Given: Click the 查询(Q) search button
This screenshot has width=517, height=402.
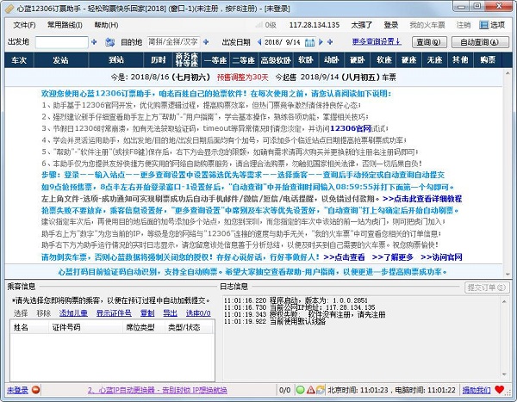Looking at the screenshot, I should [x=427, y=41].
